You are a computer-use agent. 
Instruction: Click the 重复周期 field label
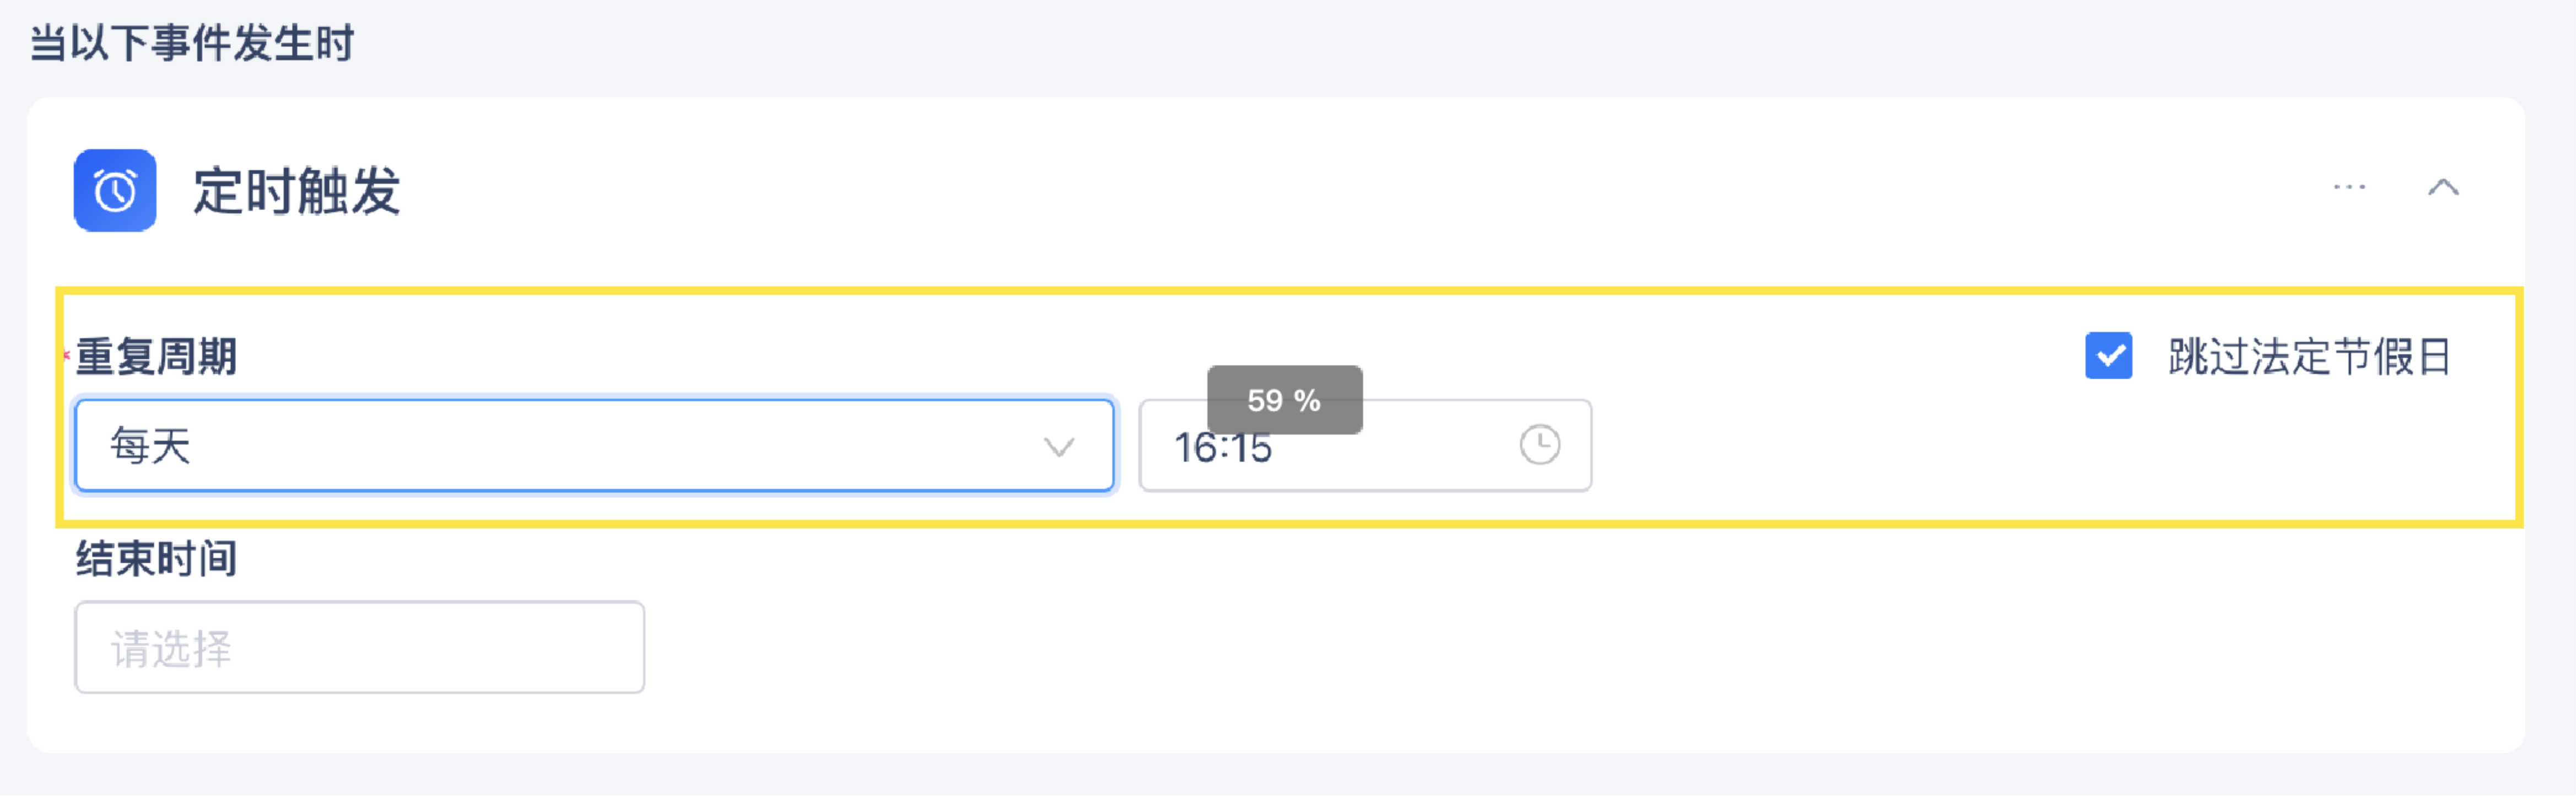157,357
